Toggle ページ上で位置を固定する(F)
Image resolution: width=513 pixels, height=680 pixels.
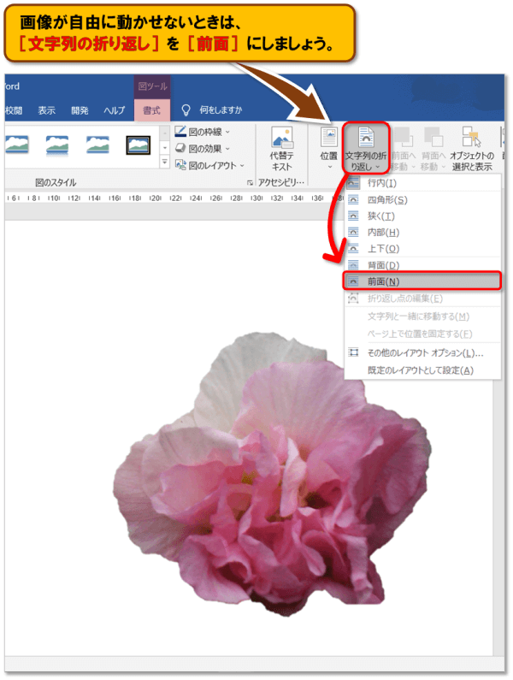(x=423, y=334)
